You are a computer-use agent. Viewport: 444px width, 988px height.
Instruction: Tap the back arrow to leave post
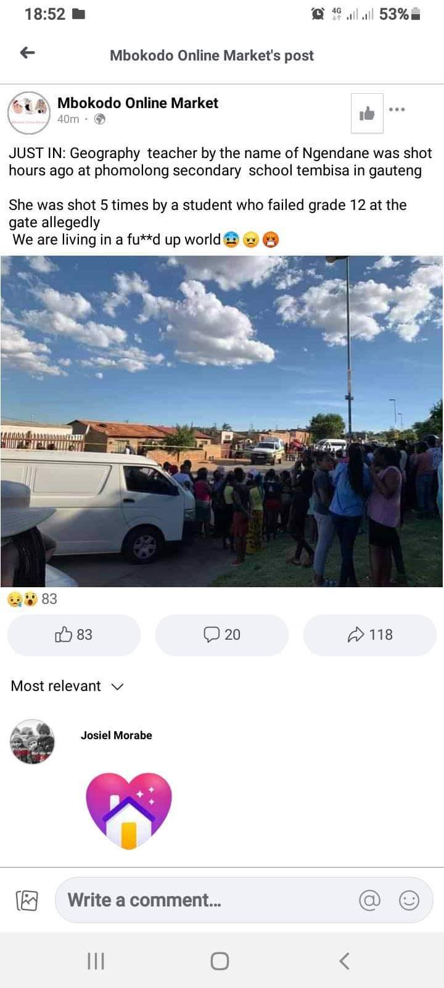tap(27, 53)
